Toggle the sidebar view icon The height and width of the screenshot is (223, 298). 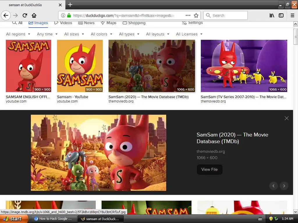(x=281, y=15)
